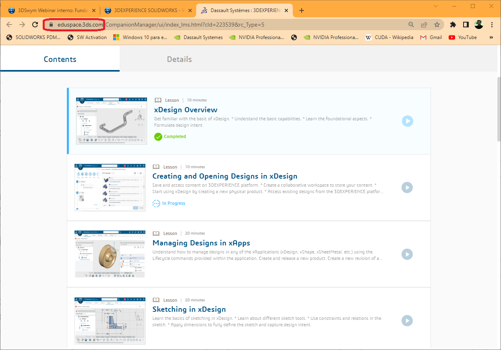
Task: Toggle the browser side panel
Action: click(466, 25)
